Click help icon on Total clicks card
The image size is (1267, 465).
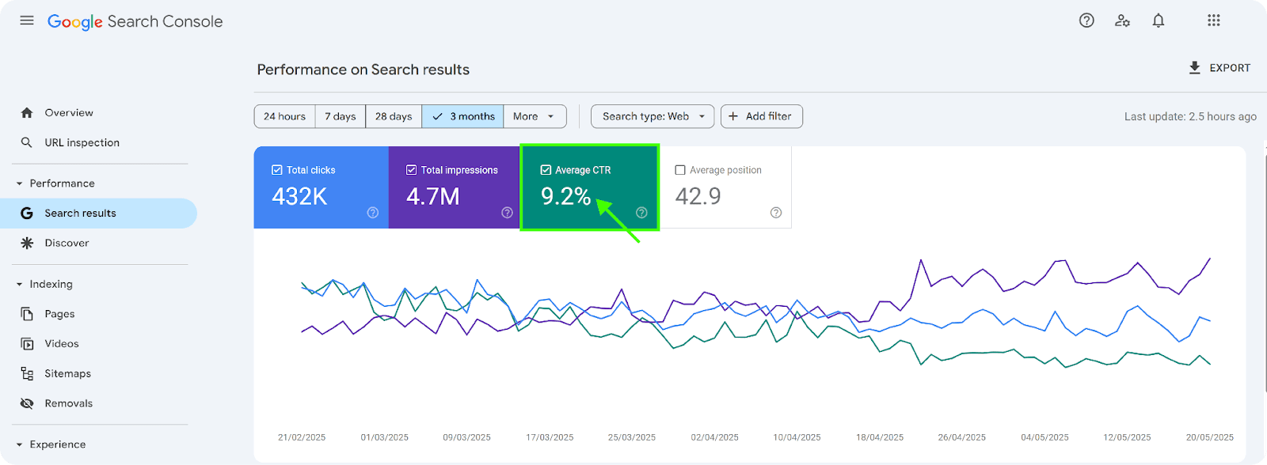point(373,213)
